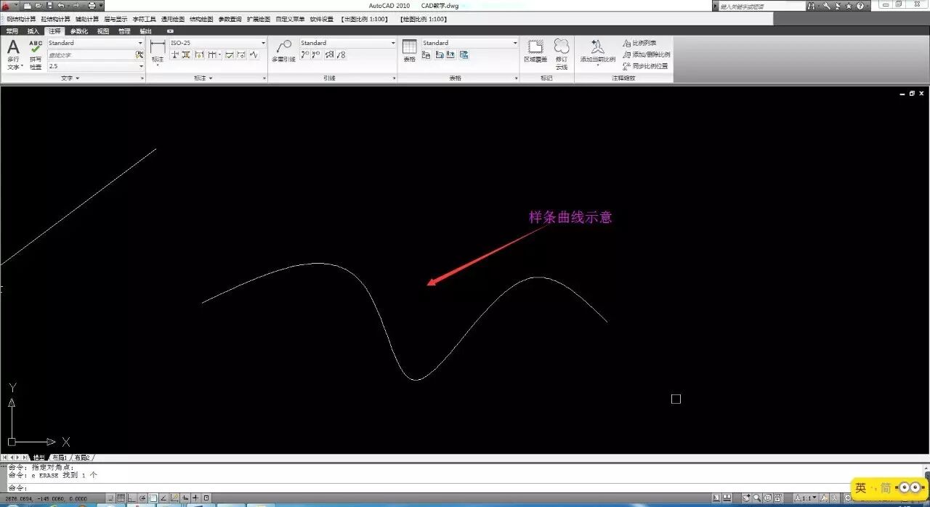
Task: Click the Open file quick access icon
Action: tap(39, 6)
